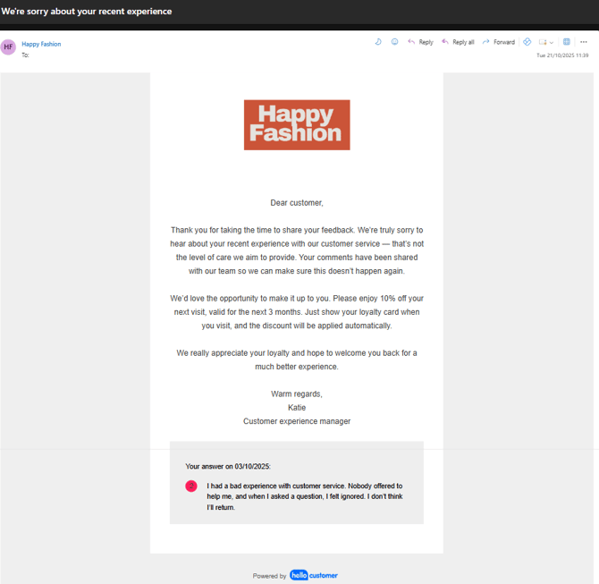This screenshot has width=599, height=584.
Task: Click the blue diamond icon beside Forward
Action: point(527,42)
